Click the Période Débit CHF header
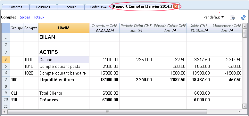 [x=136, y=28]
